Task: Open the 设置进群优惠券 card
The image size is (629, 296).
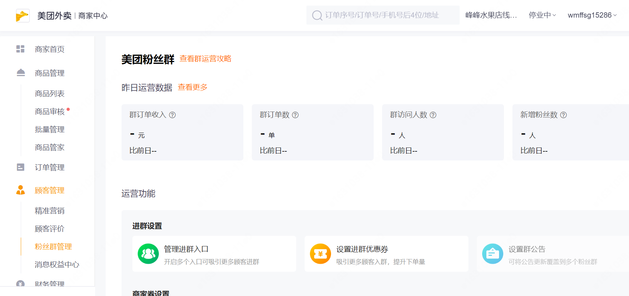Action: coord(386,254)
